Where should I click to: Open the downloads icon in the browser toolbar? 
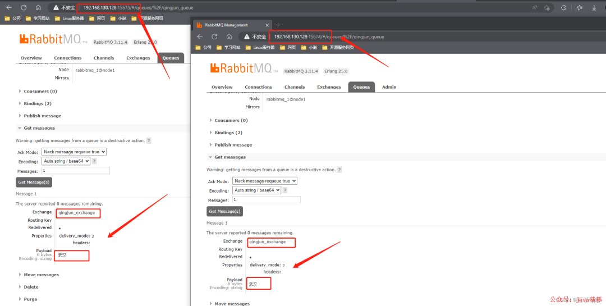coord(594,8)
